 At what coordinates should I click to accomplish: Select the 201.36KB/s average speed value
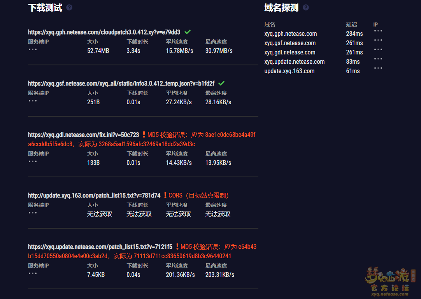pyautogui.click(x=180, y=275)
